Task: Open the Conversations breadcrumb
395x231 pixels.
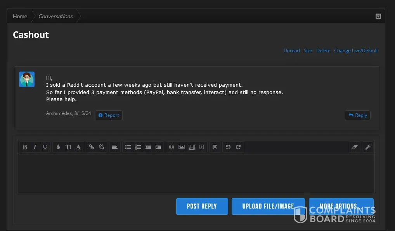Action: click(x=55, y=16)
